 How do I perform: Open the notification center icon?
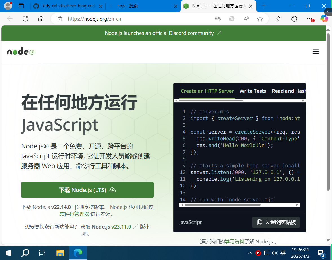pos(321,253)
